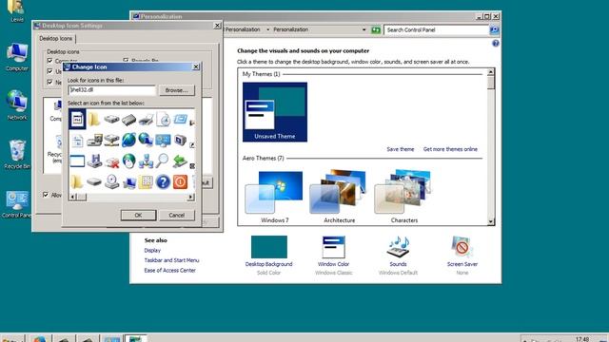This screenshot has height=342, width=609.
Task: Open Network desktop shortcut
Action: [17, 105]
